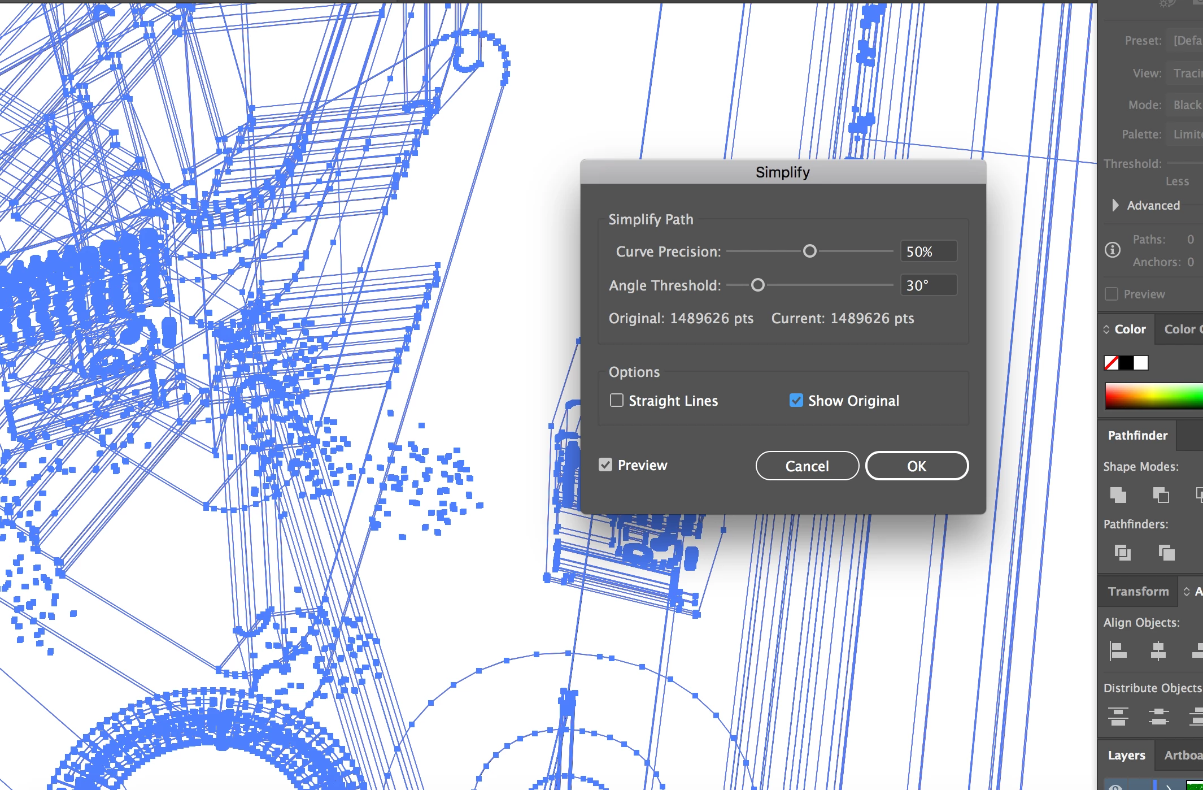Switch to the Layers tab
The width and height of the screenshot is (1203, 790).
tap(1126, 755)
